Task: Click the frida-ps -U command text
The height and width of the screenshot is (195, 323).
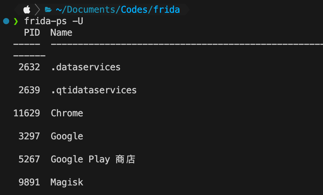Action: pos(53,21)
